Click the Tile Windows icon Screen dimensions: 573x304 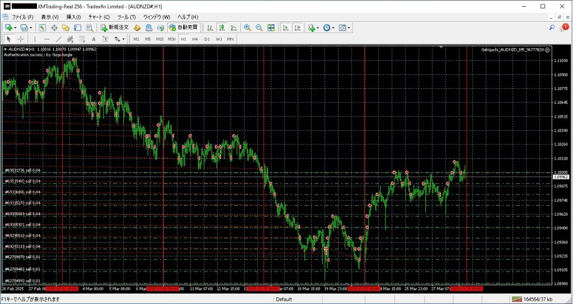(x=271, y=27)
